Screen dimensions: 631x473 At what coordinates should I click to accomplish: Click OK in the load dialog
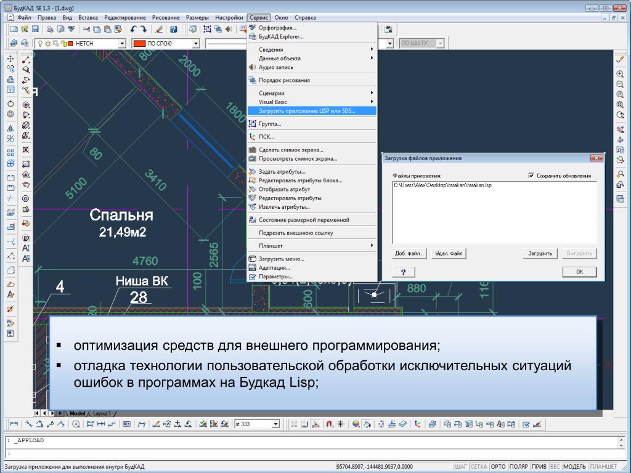pyautogui.click(x=579, y=272)
